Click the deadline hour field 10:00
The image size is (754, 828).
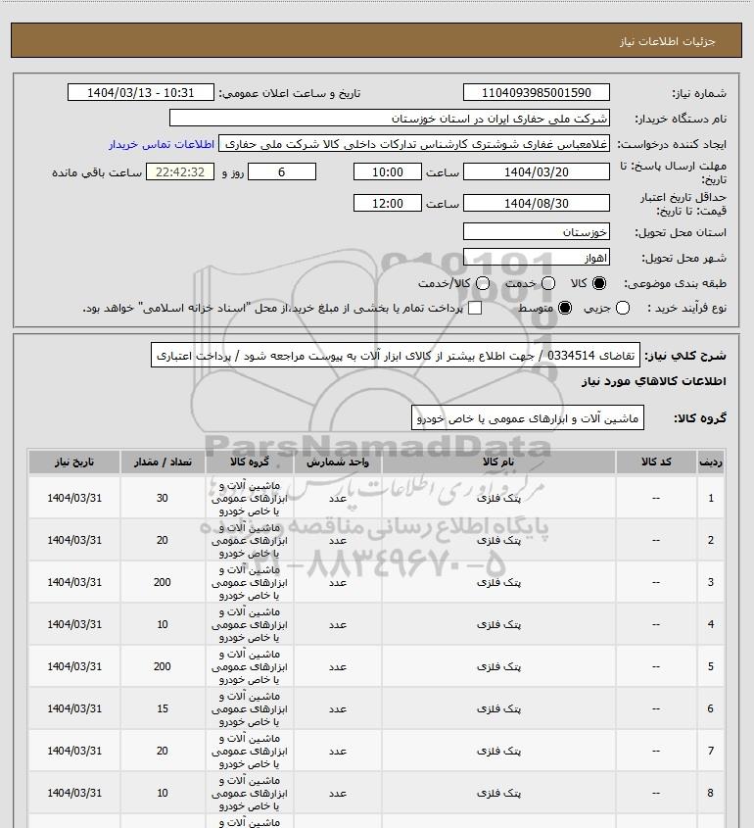[388, 172]
